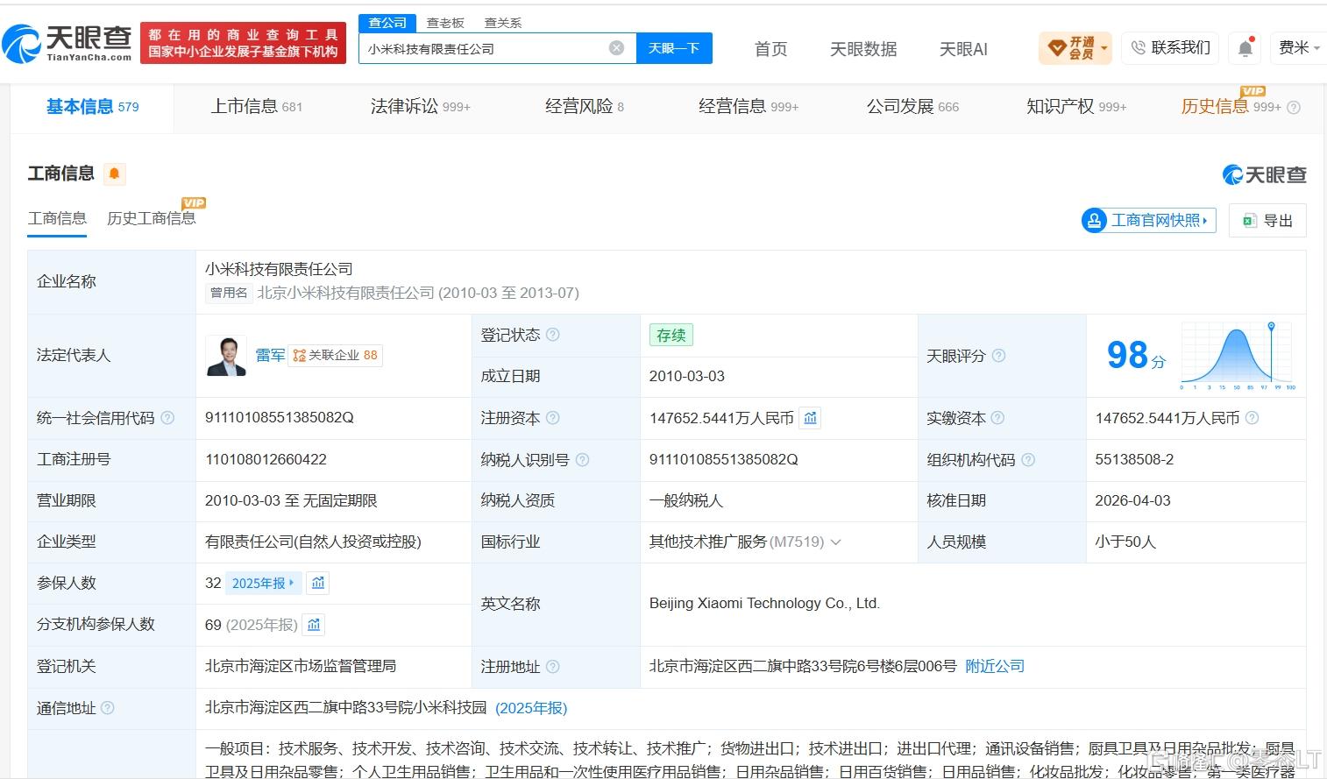Click the (2025年报) link after 通信地址

[x=531, y=708]
